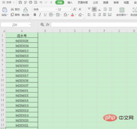137x129 pixels.
Task: Click the formula bar input field
Action: [94, 24]
